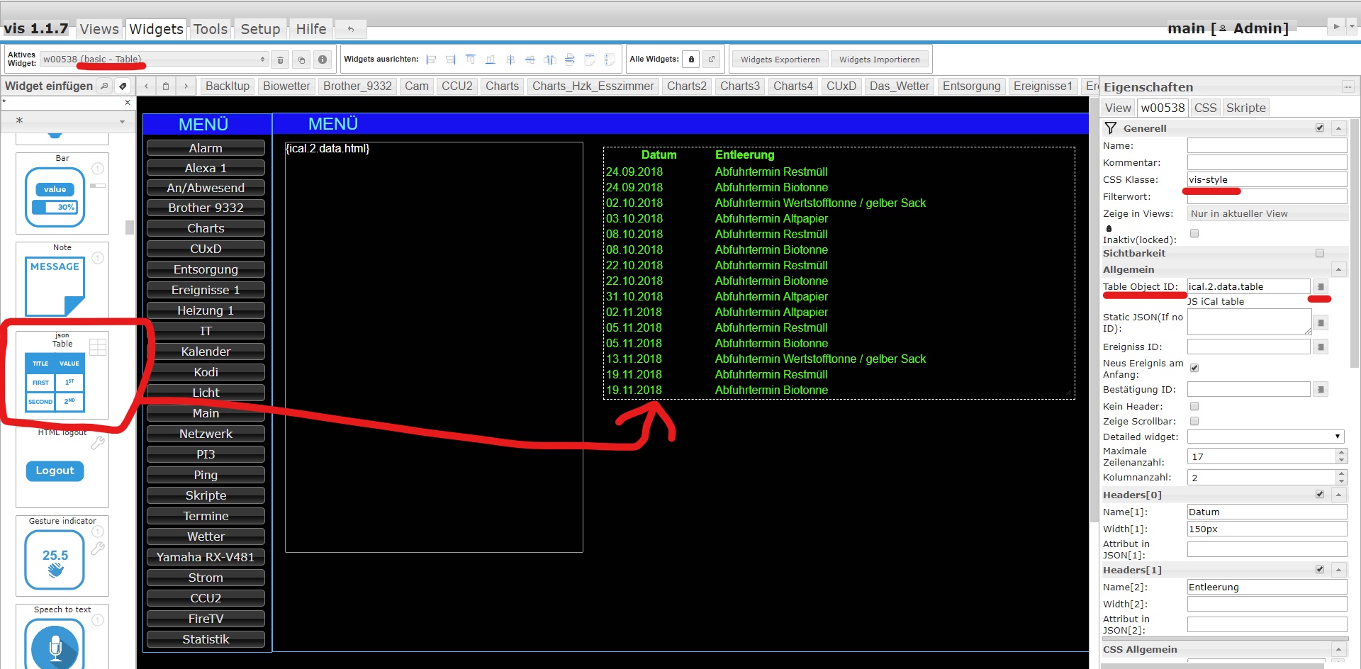The width and height of the screenshot is (1361, 669).
Task: Toggle the Generell section checkbox
Action: 1320,128
